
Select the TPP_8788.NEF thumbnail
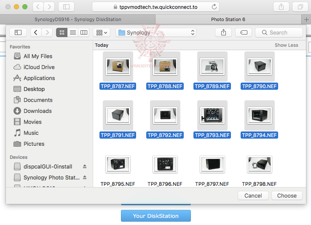pos(165,67)
